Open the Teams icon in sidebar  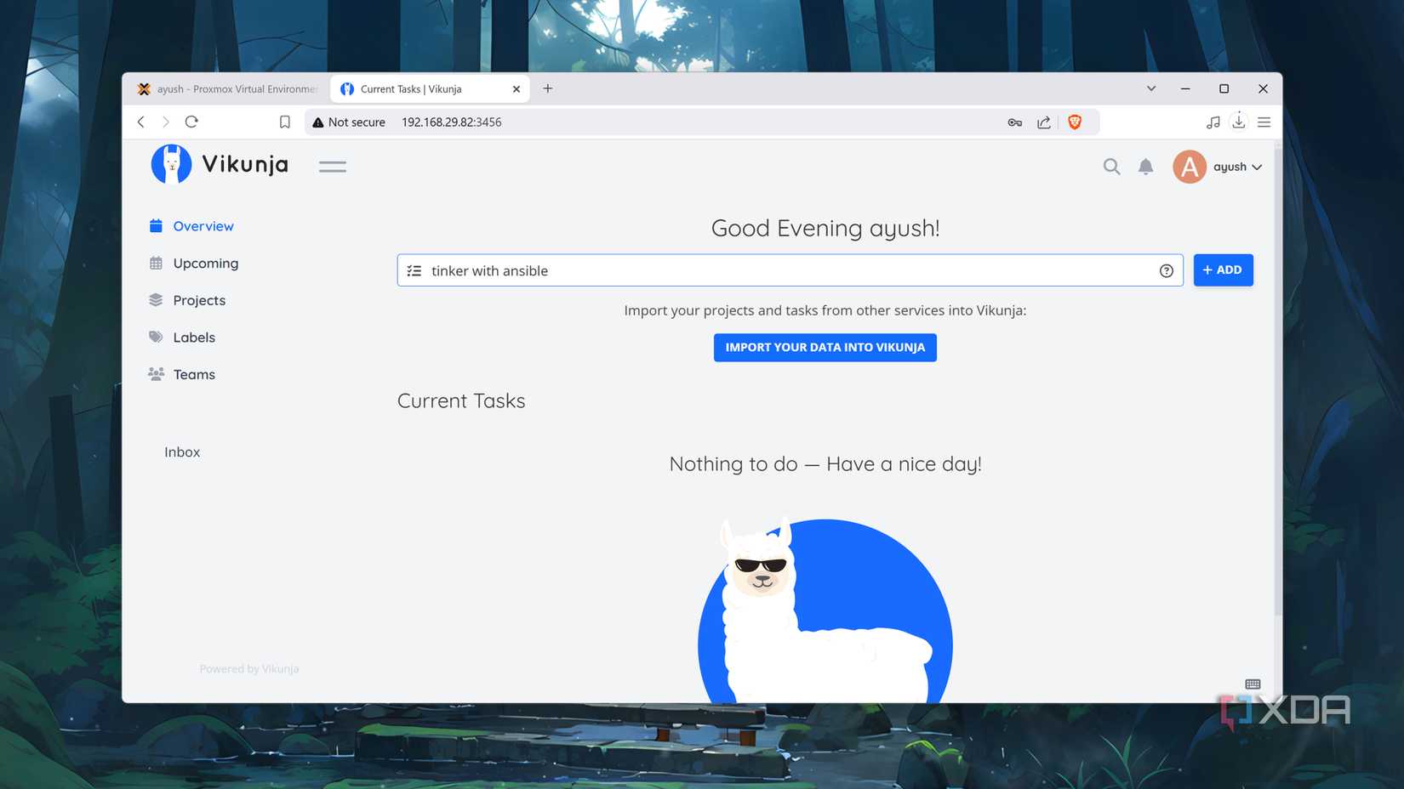coord(156,373)
